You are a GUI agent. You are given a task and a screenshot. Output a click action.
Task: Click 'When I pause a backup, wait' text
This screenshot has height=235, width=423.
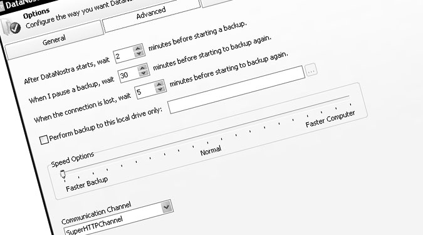tap(71, 90)
